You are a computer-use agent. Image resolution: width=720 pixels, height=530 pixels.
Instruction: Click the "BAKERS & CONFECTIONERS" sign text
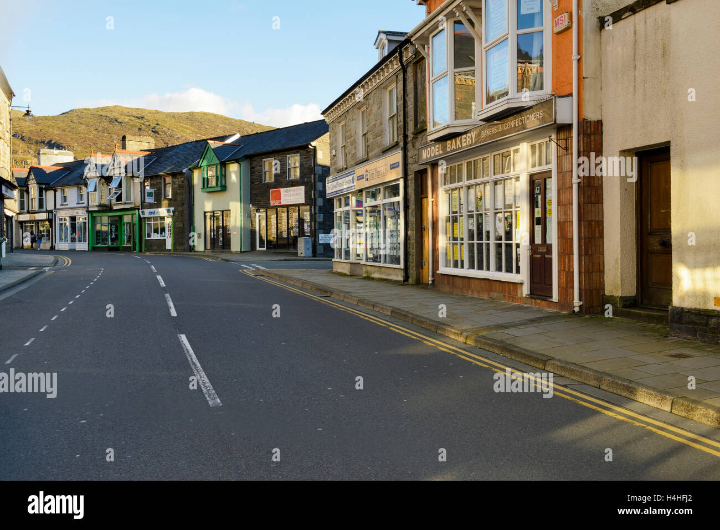pyautogui.click(x=513, y=124)
